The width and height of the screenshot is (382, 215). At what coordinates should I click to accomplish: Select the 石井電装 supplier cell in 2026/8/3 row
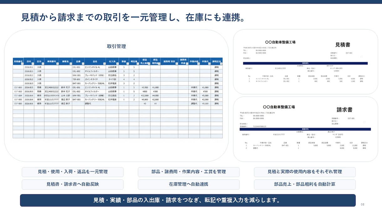(112, 83)
